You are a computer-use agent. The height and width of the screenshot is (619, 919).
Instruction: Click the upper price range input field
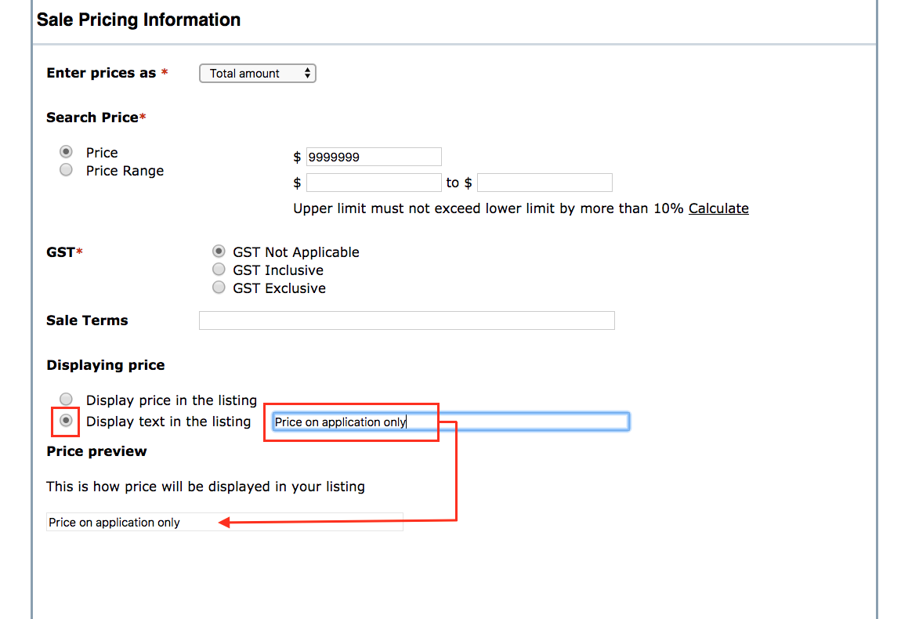[x=545, y=183]
